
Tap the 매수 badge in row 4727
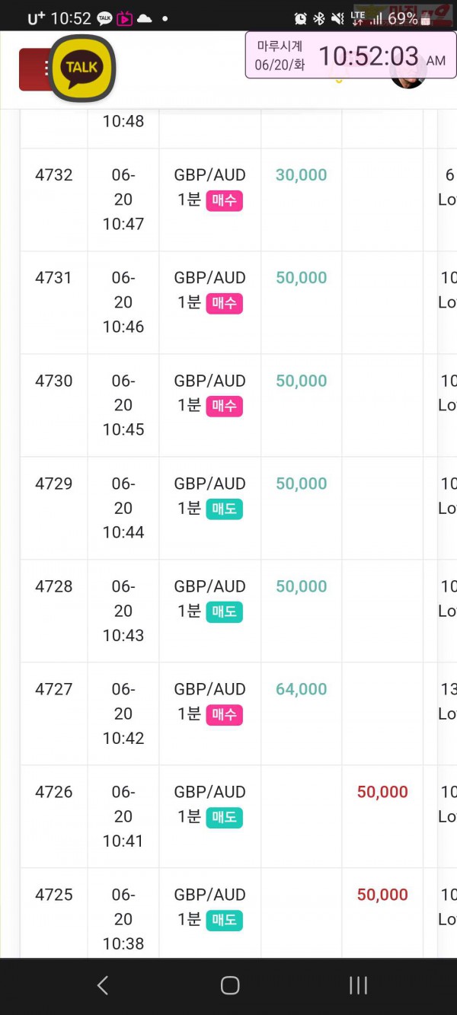(x=224, y=715)
